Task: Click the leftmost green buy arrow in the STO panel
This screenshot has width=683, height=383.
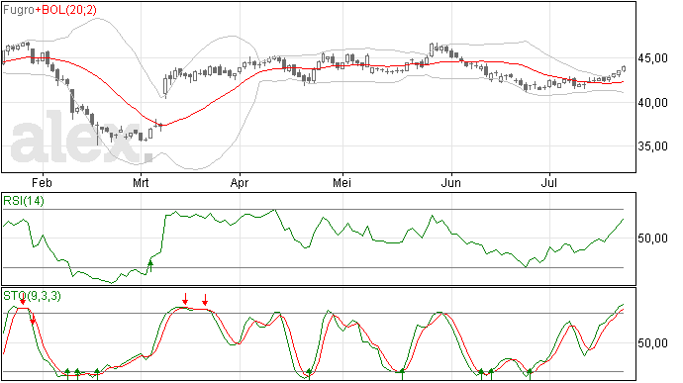Action: pos(67,374)
